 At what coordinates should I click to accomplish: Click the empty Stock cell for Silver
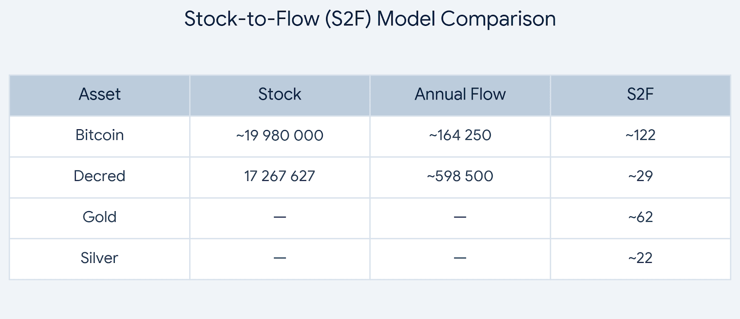pyautogui.click(x=279, y=258)
